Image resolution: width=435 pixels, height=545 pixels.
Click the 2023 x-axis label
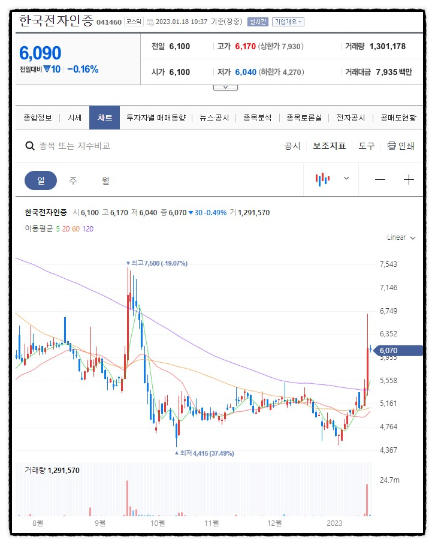click(x=334, y=523)
